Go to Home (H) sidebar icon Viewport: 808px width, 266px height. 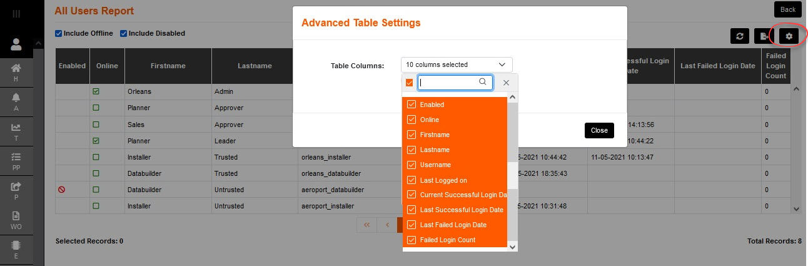[x=16, y=72]
